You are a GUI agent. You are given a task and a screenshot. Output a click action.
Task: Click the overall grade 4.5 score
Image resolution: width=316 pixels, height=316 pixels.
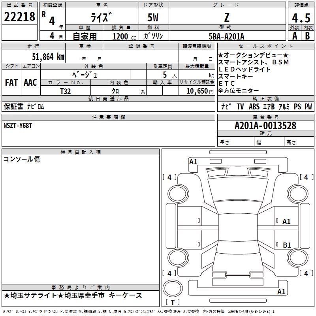click(301, 18)
